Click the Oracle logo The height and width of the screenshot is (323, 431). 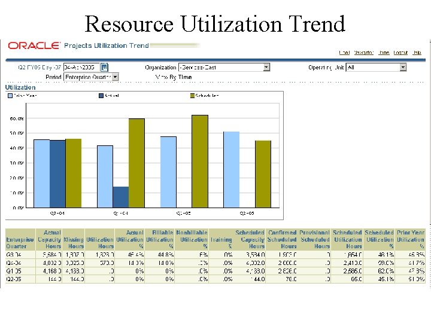pos(34,45)
